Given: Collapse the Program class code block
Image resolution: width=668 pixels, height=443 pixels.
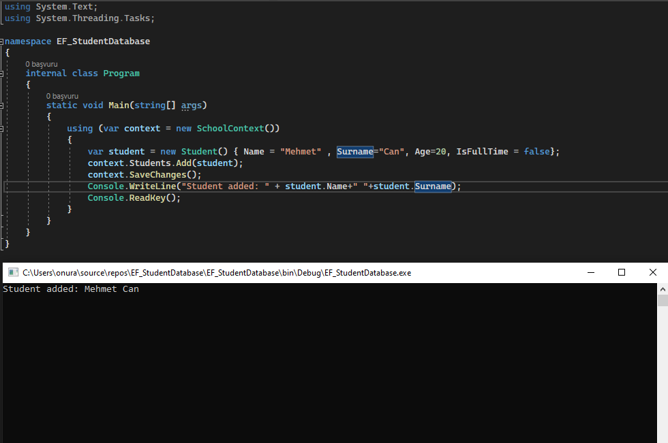Looking at the screenshot, I should (x=3, y=73).
